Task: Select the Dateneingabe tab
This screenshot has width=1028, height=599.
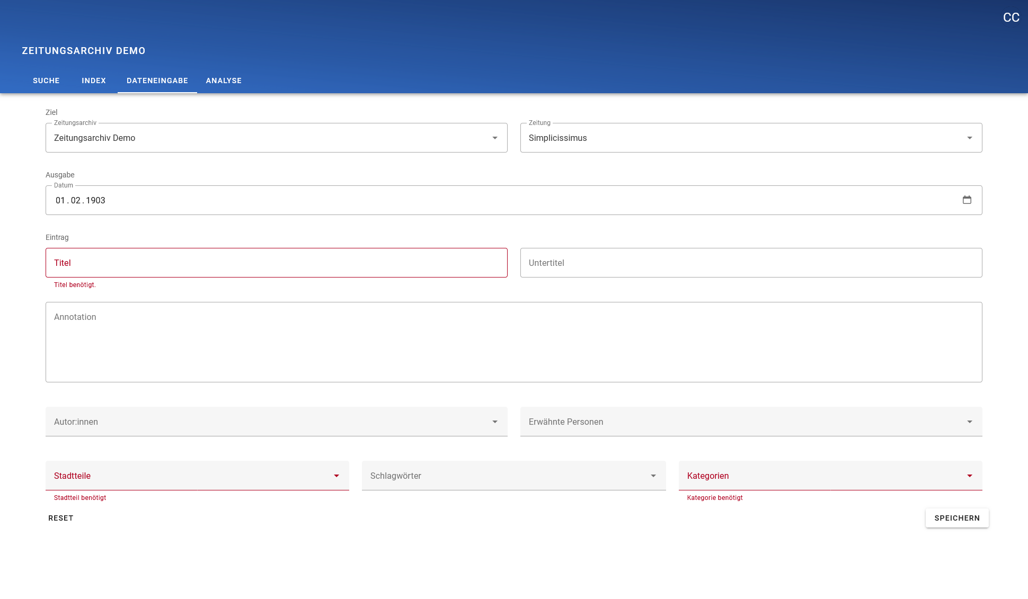Action: coord(157,81)
